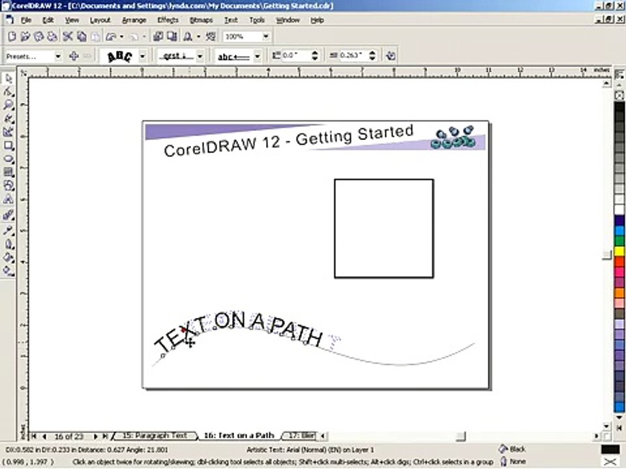Open the Window menu
The image size is (626, 469).
(x=288, y=20)
